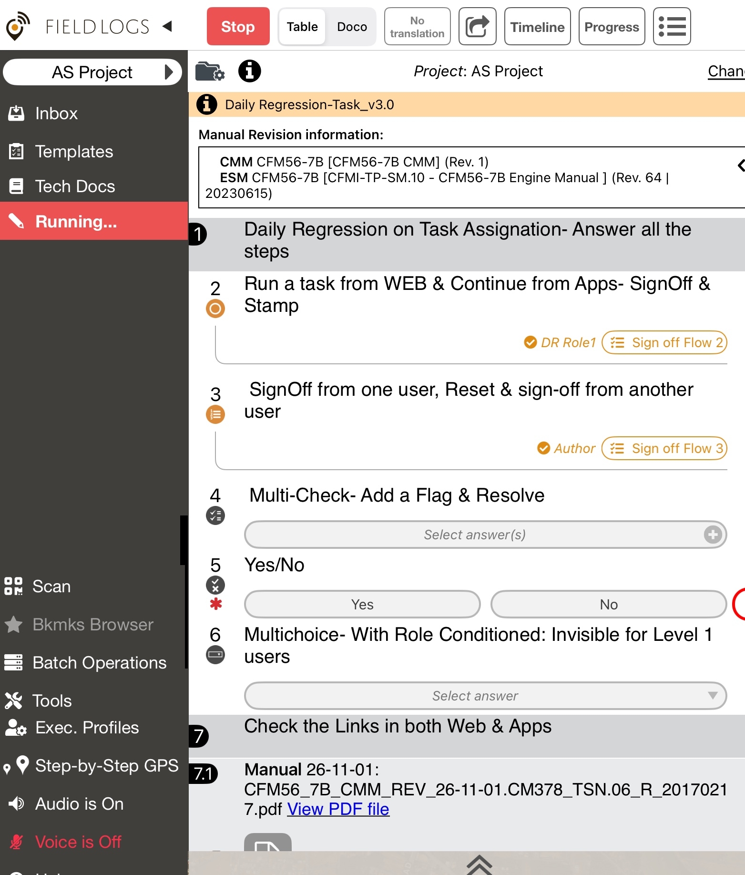Screen dimensions: 745x875
Task: Click the share/export arrow icon
Action: click(477, 27)
